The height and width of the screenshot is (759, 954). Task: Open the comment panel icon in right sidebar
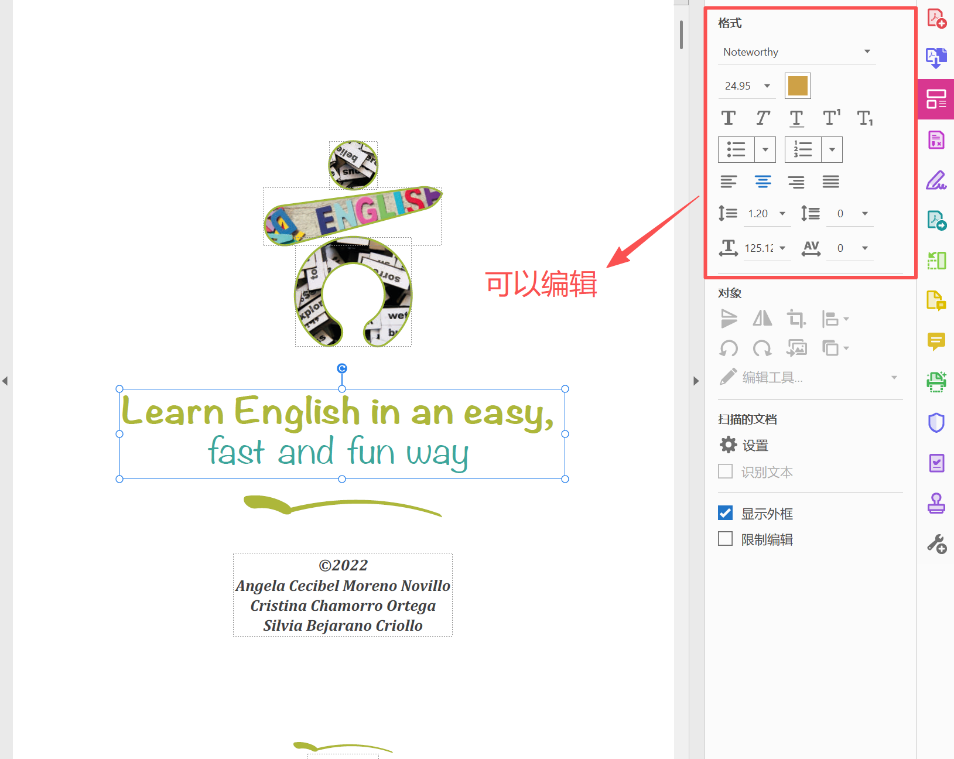936,341
